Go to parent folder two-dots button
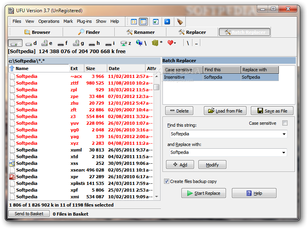The image size is (308, 229). (196, 43)
